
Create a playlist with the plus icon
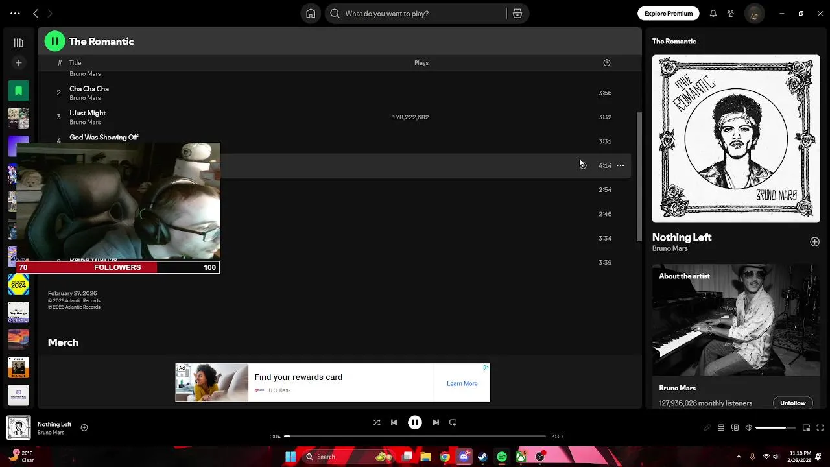click(x=18, y=63)
